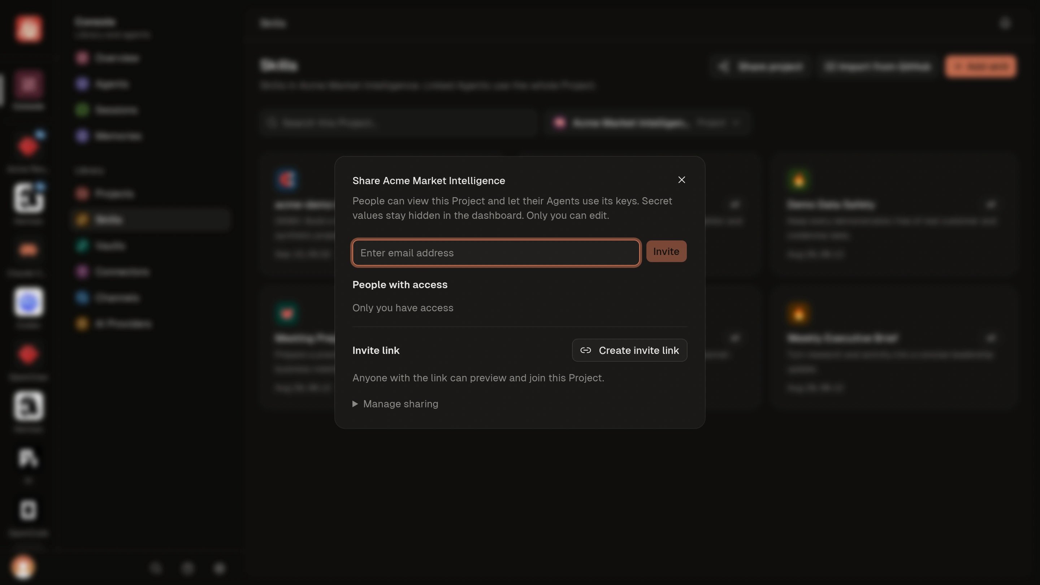Click the link icon in Create invite link

(585, 350)
